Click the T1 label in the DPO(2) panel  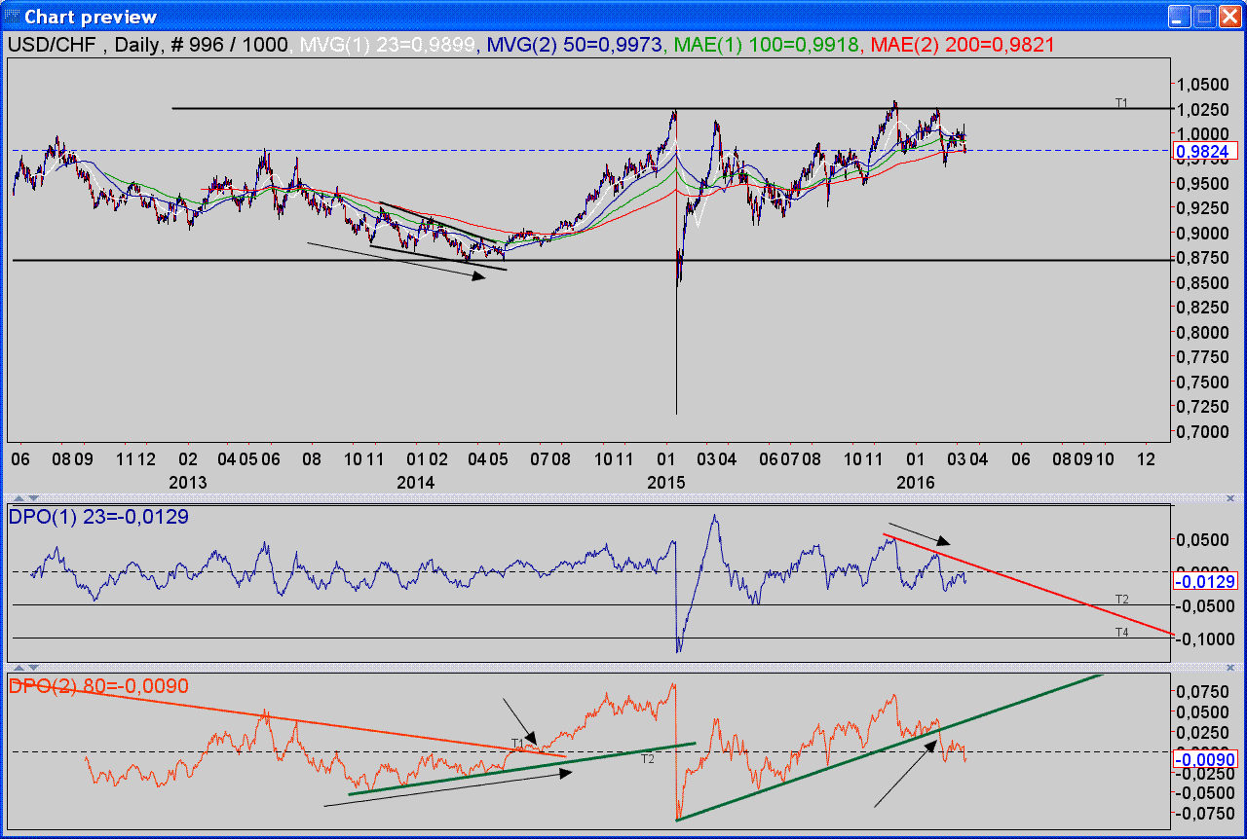(x=518, y=743)
